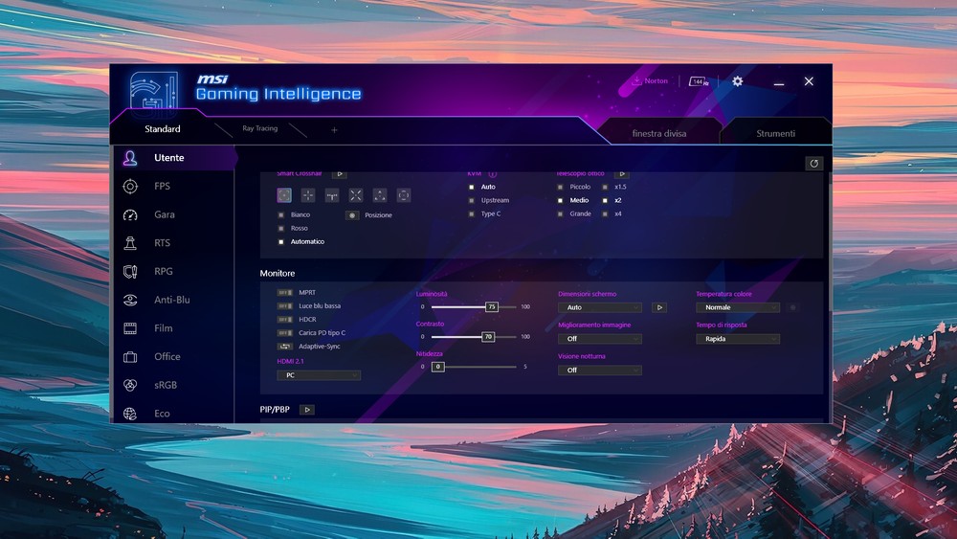This screenshot has width=957, height=539.
Task: Choose the RPG shield icon
Action: click(130, 272)
